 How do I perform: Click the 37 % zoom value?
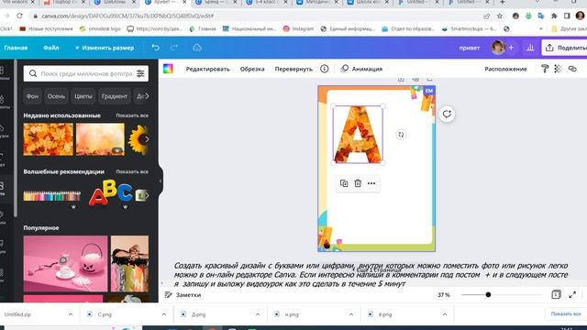coord(444,295)
